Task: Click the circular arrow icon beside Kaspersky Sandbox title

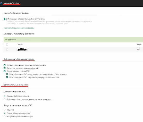Action: coord(1,3)
